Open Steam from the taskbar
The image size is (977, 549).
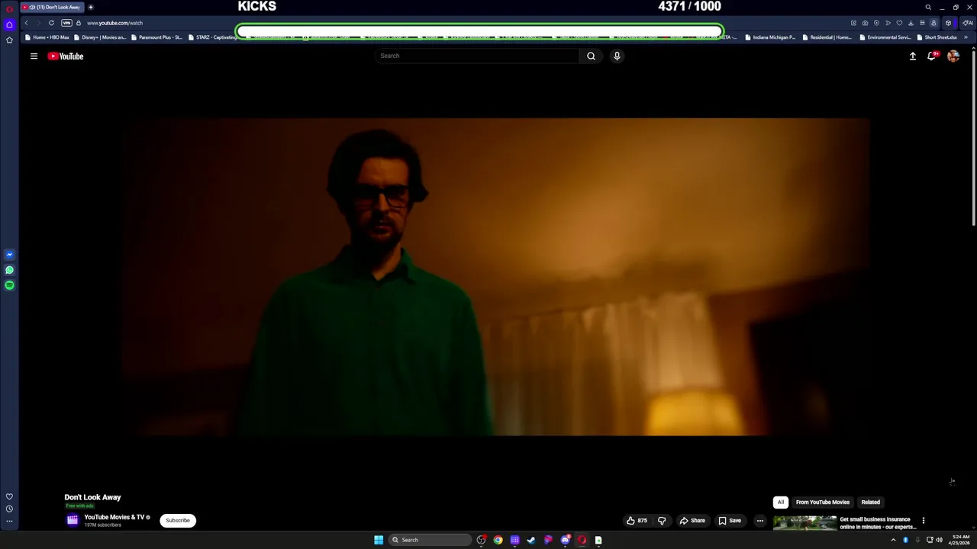coord(531,540)
